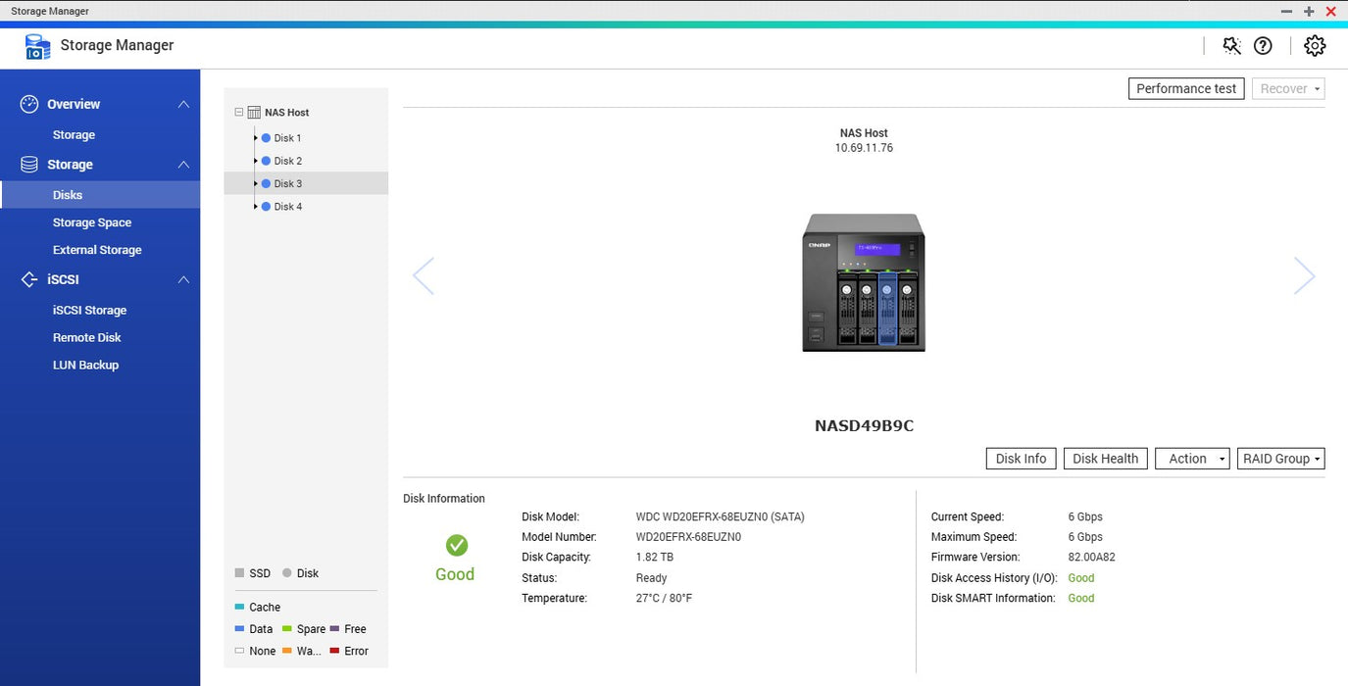Collapse the Overview sidebar section
The height and width of the screenshot is (686, 1348).
[x=183, y=104]
